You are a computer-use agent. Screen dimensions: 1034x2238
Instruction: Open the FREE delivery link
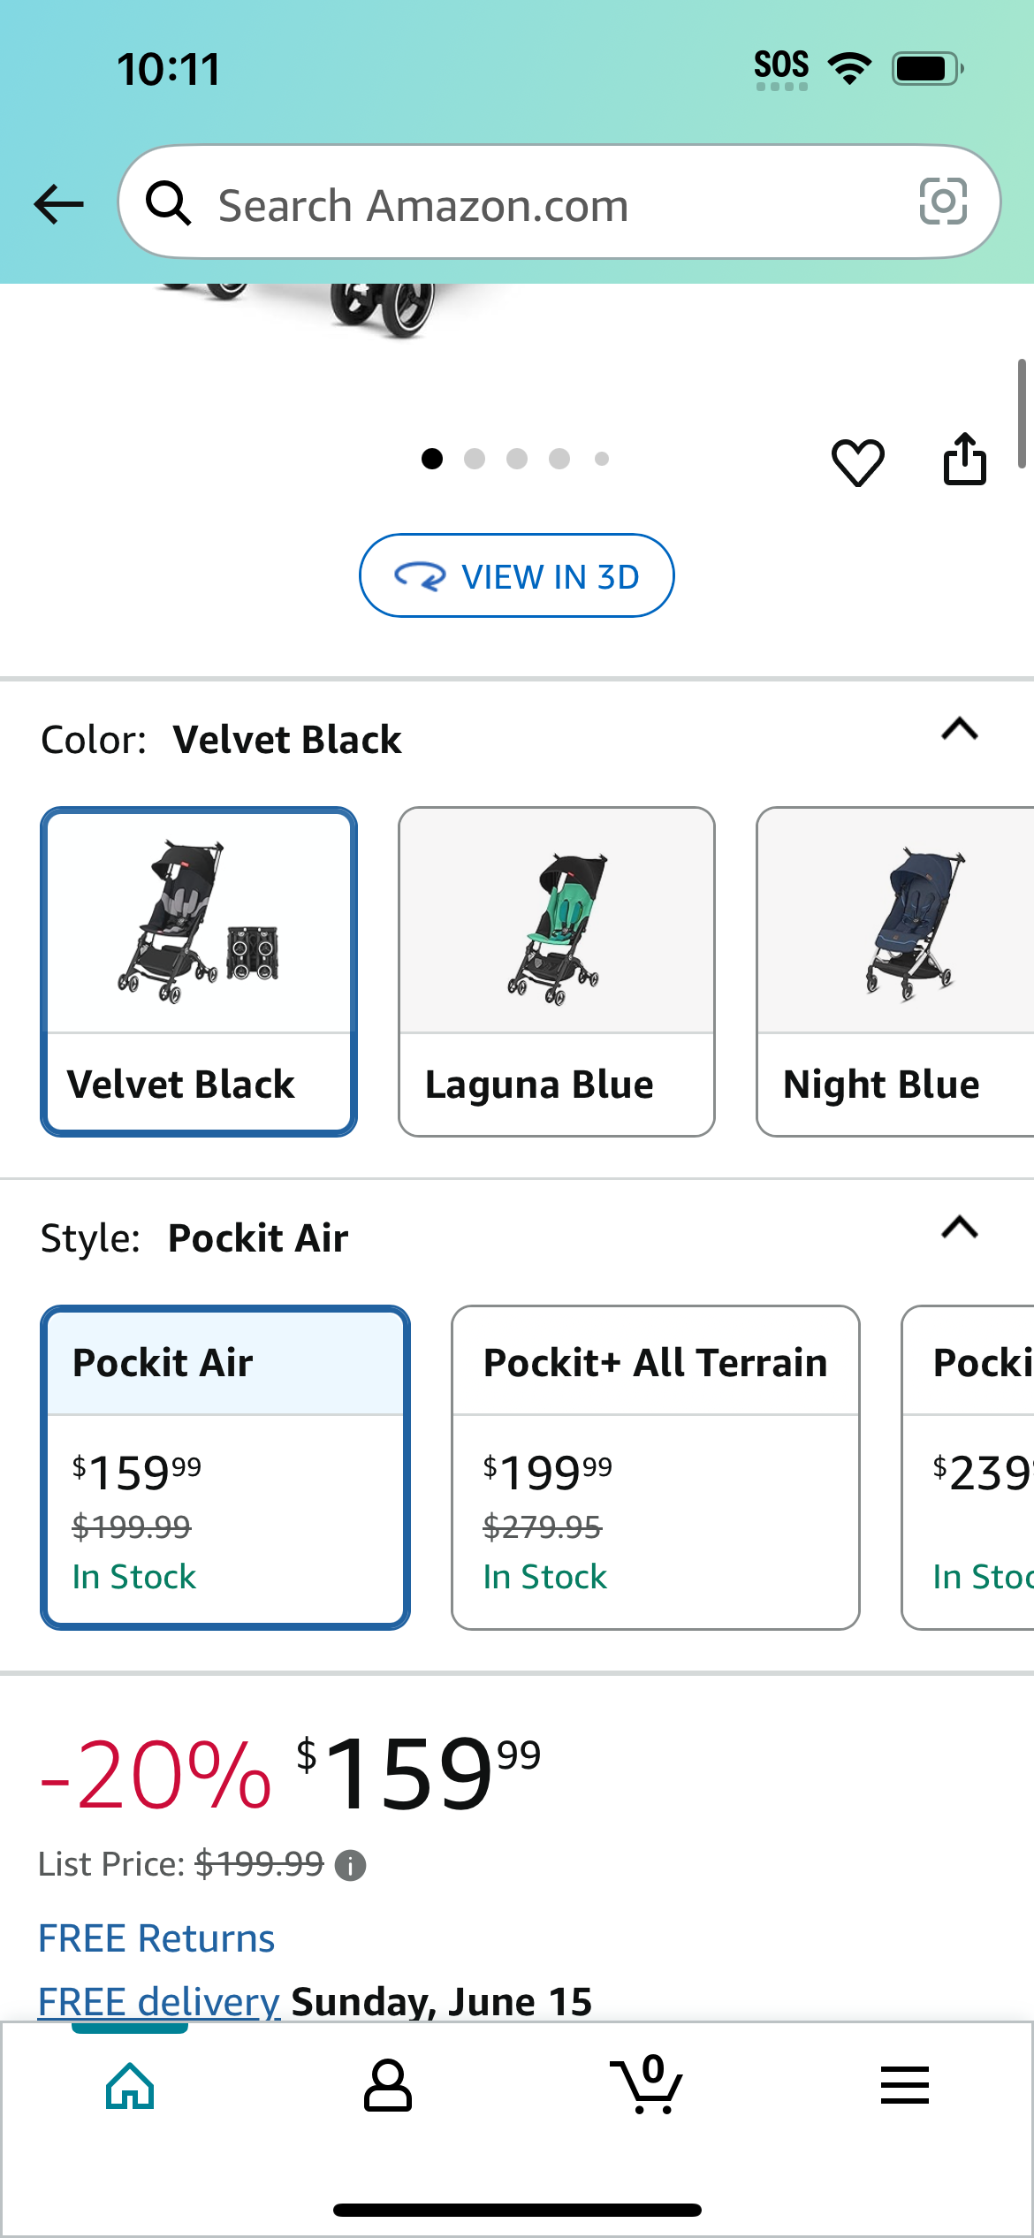tap(159, 2001)
